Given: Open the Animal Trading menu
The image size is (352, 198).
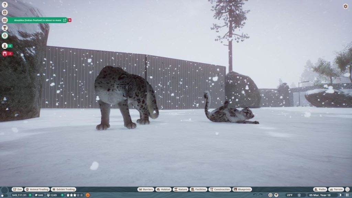Looking at the screenshot, I should pos(37,189).
